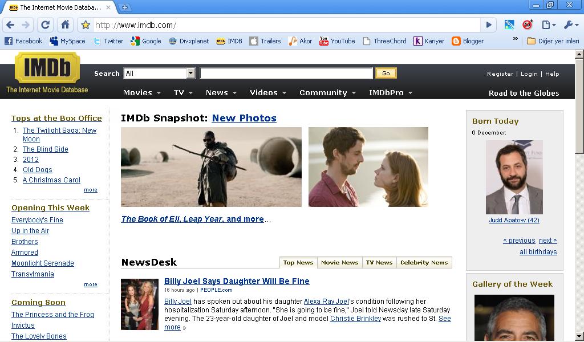Open a new tab with the plus button

pyautogui.click(x=125, y=7)
